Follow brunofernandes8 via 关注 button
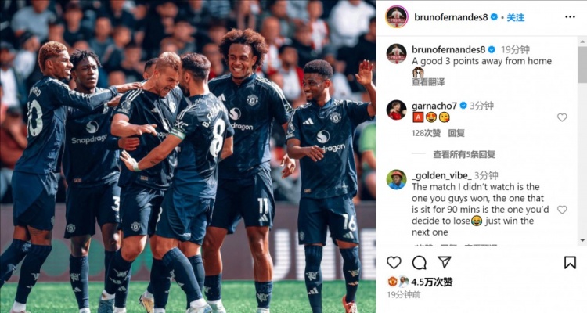Screen dimensions: 587x313 [x=516, y=17]
